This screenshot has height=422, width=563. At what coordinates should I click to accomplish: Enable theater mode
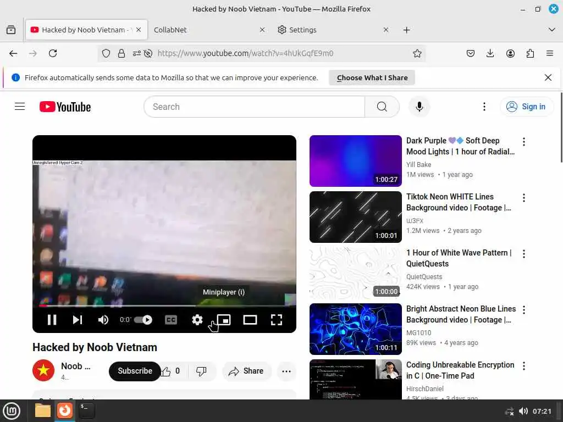click(250, 320)
